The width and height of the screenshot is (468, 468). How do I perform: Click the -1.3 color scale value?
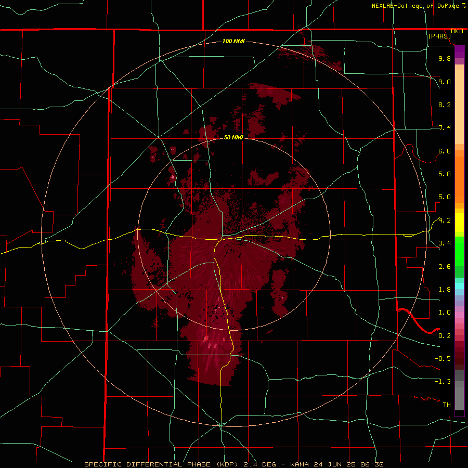coord(443,382)
